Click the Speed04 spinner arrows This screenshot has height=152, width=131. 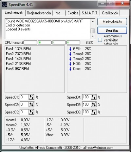click(94, 97)
